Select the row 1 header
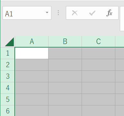124x116 pixels. tap(7, 53)
